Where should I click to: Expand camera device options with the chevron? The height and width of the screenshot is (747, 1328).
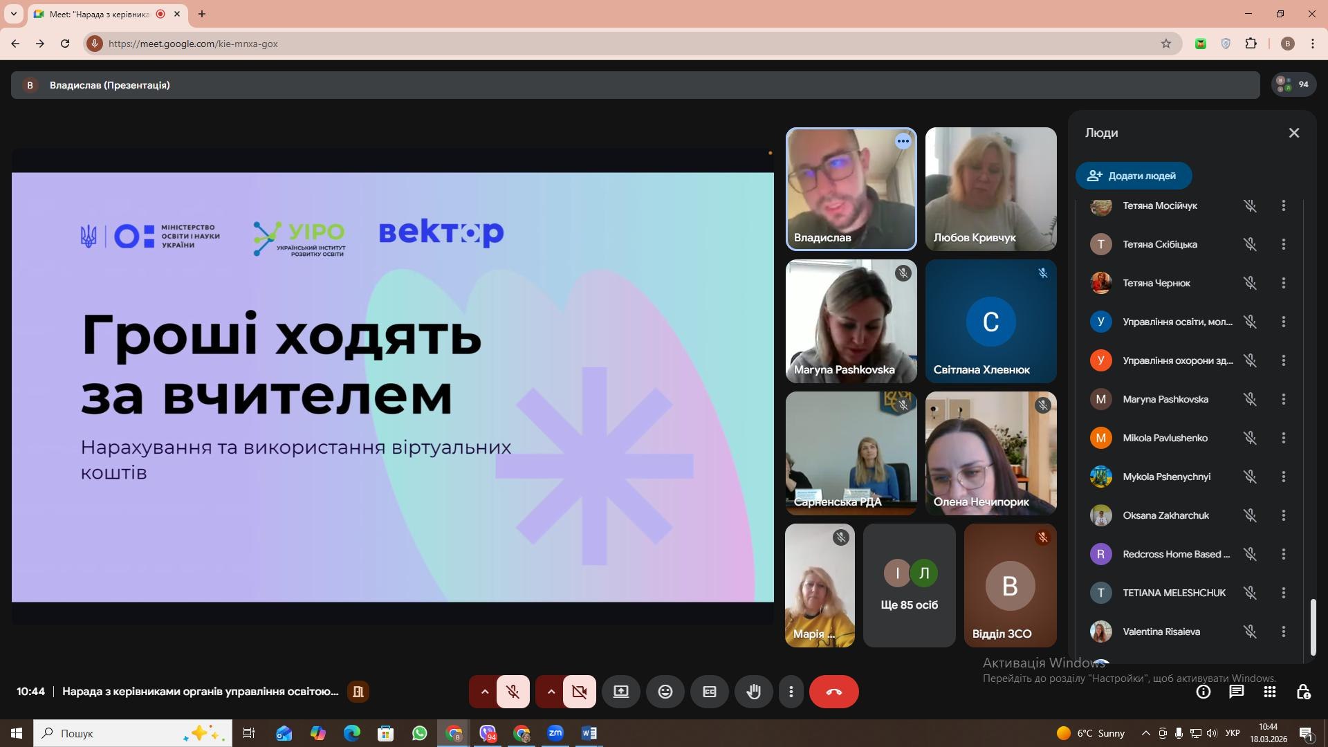coord(550,691)
